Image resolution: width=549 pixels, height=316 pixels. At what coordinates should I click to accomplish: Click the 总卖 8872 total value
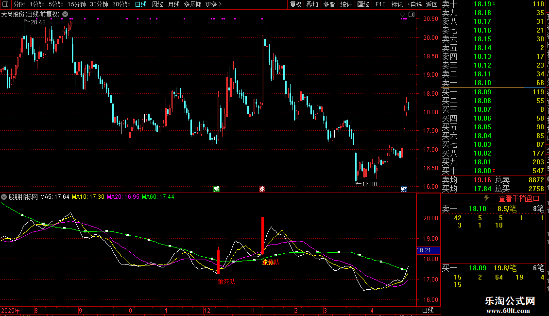(x=536, y=180)
